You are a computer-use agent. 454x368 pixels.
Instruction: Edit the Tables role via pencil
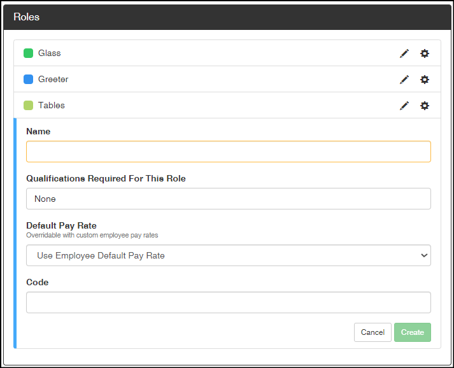[x=404, y=106]
